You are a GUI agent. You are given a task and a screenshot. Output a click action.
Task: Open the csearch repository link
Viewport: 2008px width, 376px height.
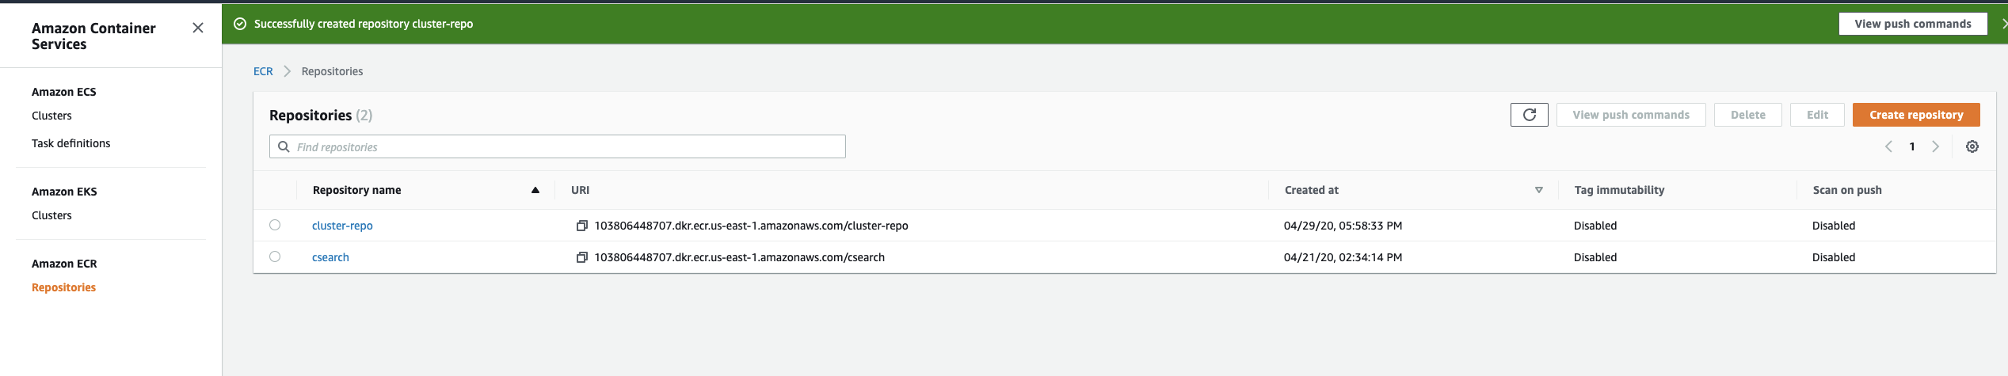point(330,257)
